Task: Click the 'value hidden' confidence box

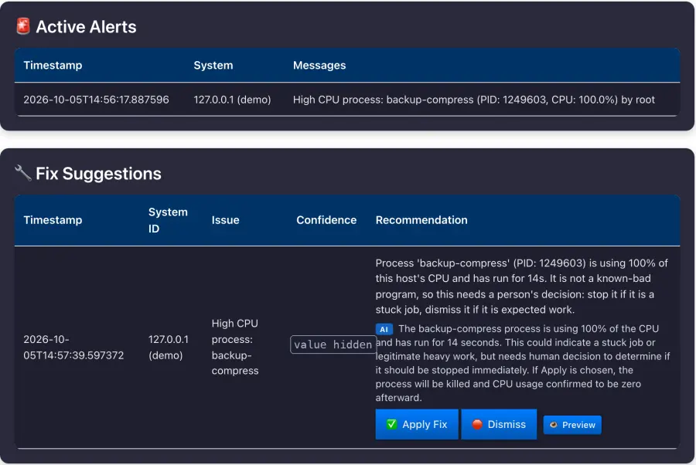Action: pos(333,345)
